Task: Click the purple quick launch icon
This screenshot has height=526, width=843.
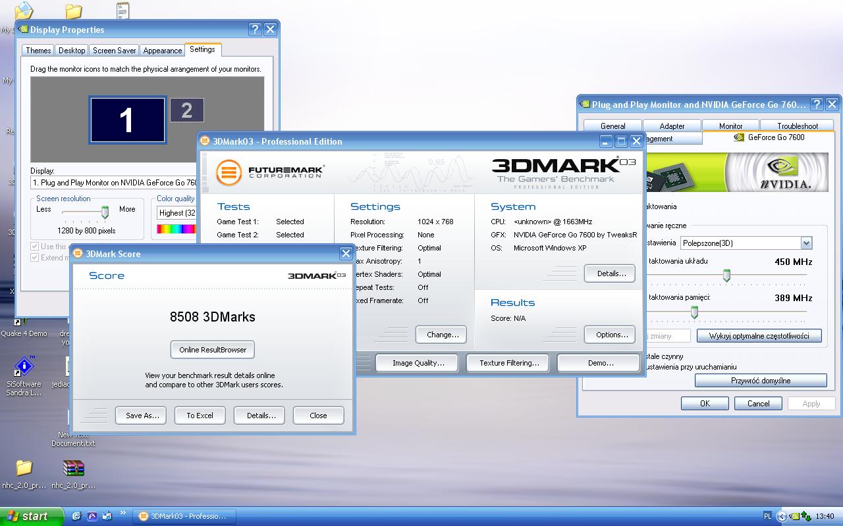Action: [x=92, y=516]
